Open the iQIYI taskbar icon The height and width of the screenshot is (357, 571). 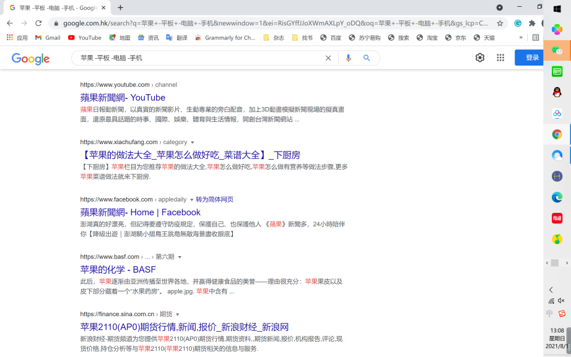point(557,71)
